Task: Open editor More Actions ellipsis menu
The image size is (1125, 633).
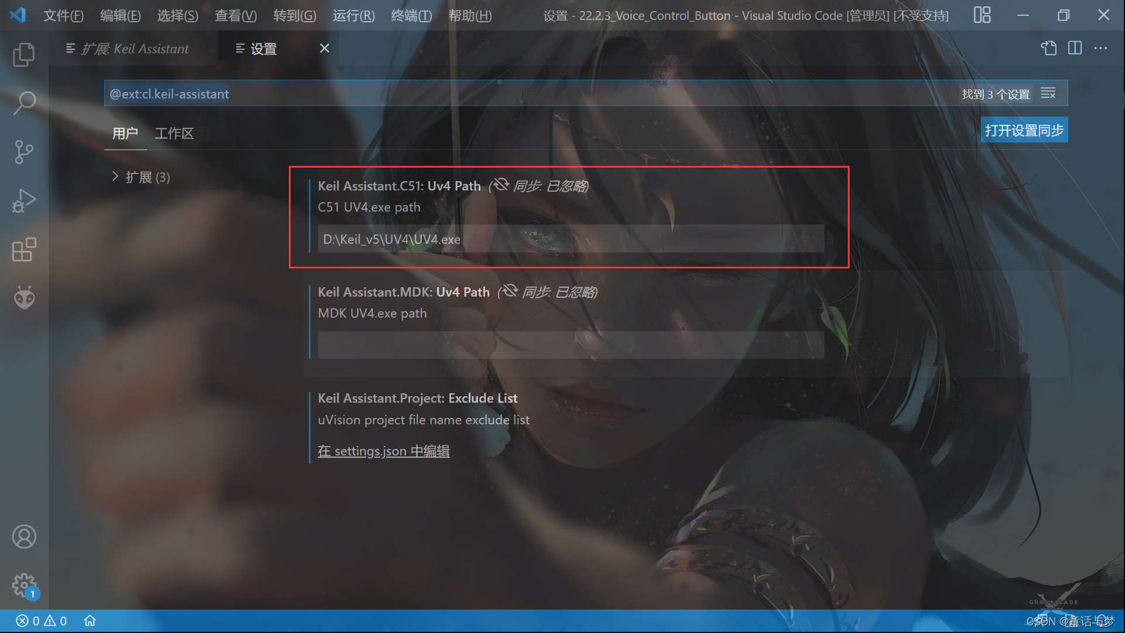Action: click(x=1100, y=48)
